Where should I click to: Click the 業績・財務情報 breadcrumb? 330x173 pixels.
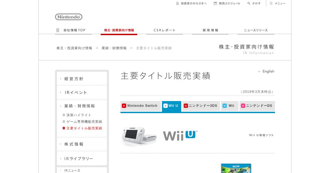point(114,48)
